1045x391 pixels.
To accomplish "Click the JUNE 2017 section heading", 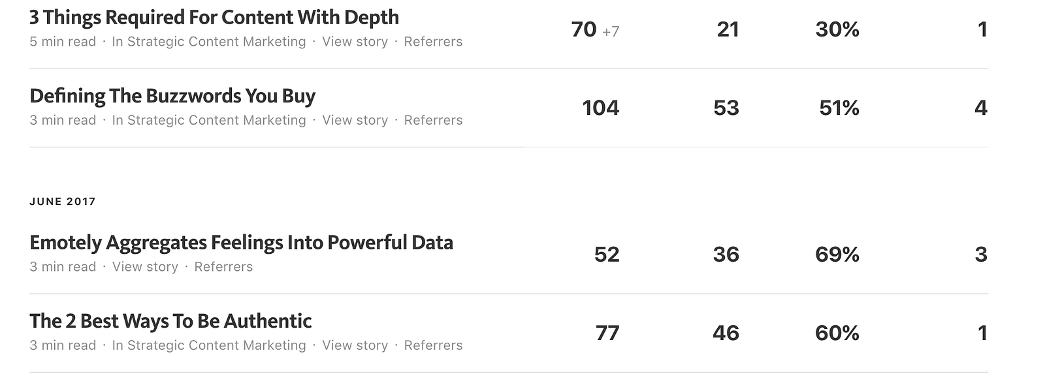I will [x=63, y=202].
